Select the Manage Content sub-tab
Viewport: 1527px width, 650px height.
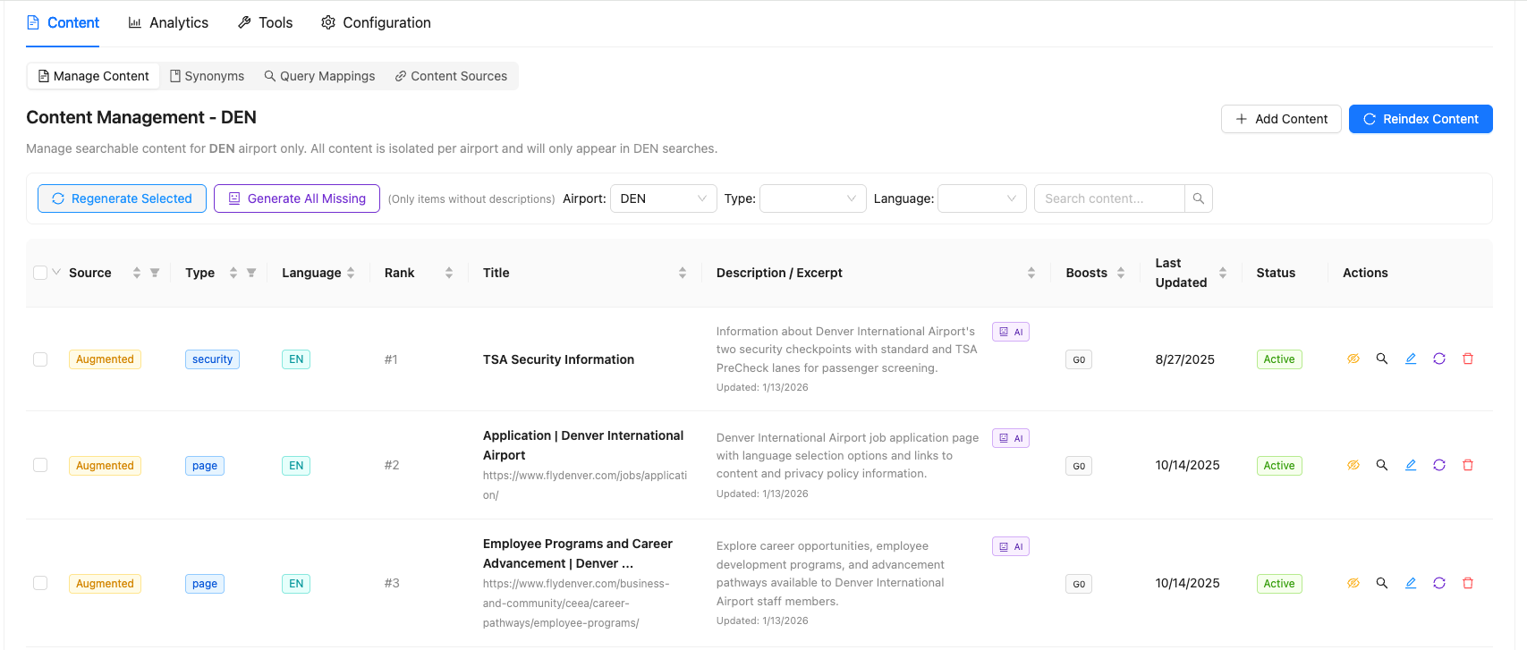point(94,76)
